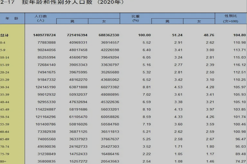Select the 年龄 column header cell
The image size is (247, 164).
tap(12, 18)
